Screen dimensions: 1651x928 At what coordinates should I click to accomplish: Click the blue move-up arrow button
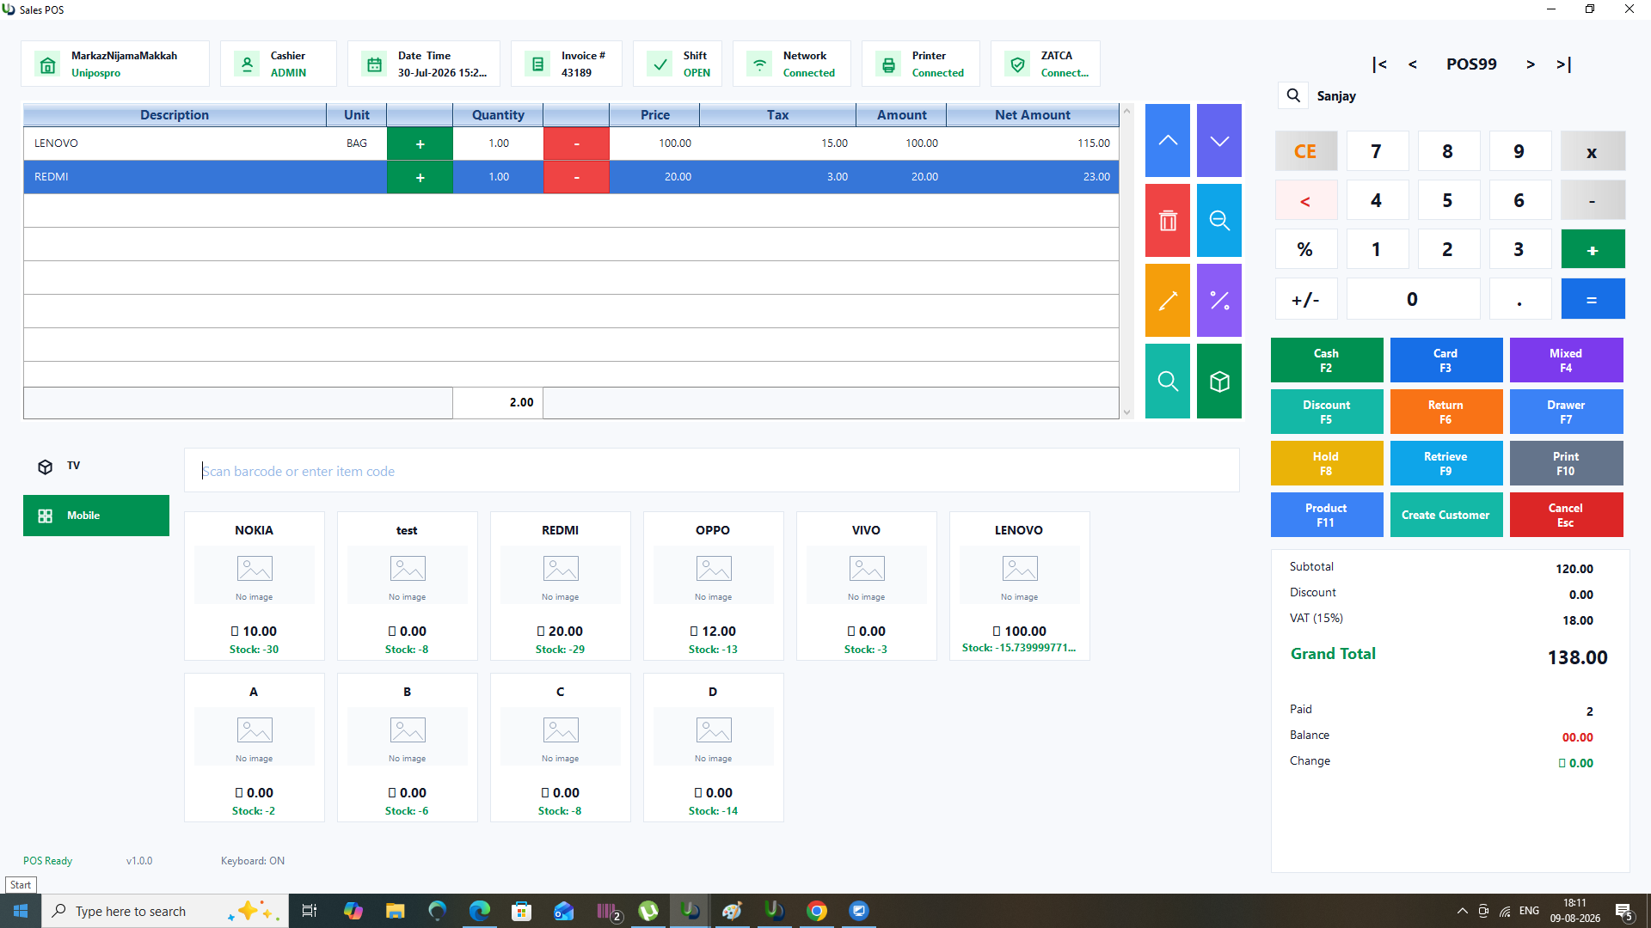click(x=1167, y=141)
